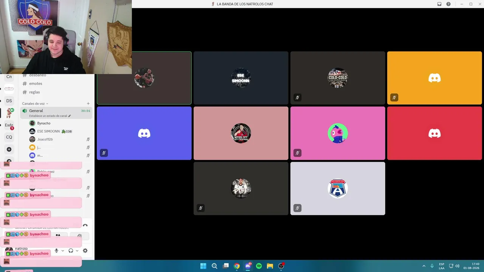Select the red Discord-avatar participant tile
484x272 pixels.
coord(434,133)
